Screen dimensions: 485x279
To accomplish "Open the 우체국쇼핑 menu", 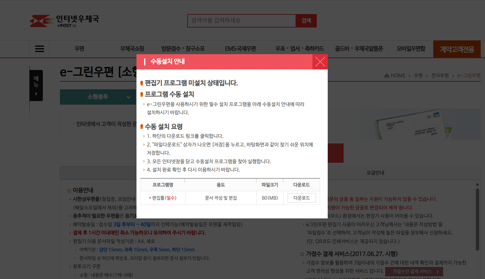I will 132,49.
